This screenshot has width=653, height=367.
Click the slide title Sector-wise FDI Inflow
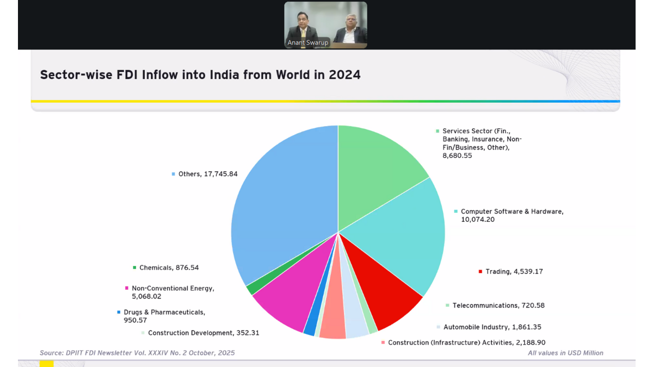pyautogui.click(x=200, y=75)
